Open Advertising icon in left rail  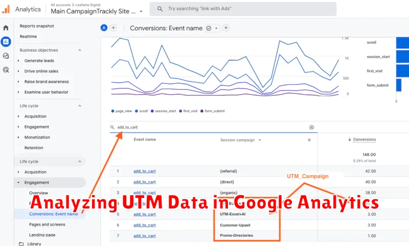pyautogui.click(x=6, y=69)
